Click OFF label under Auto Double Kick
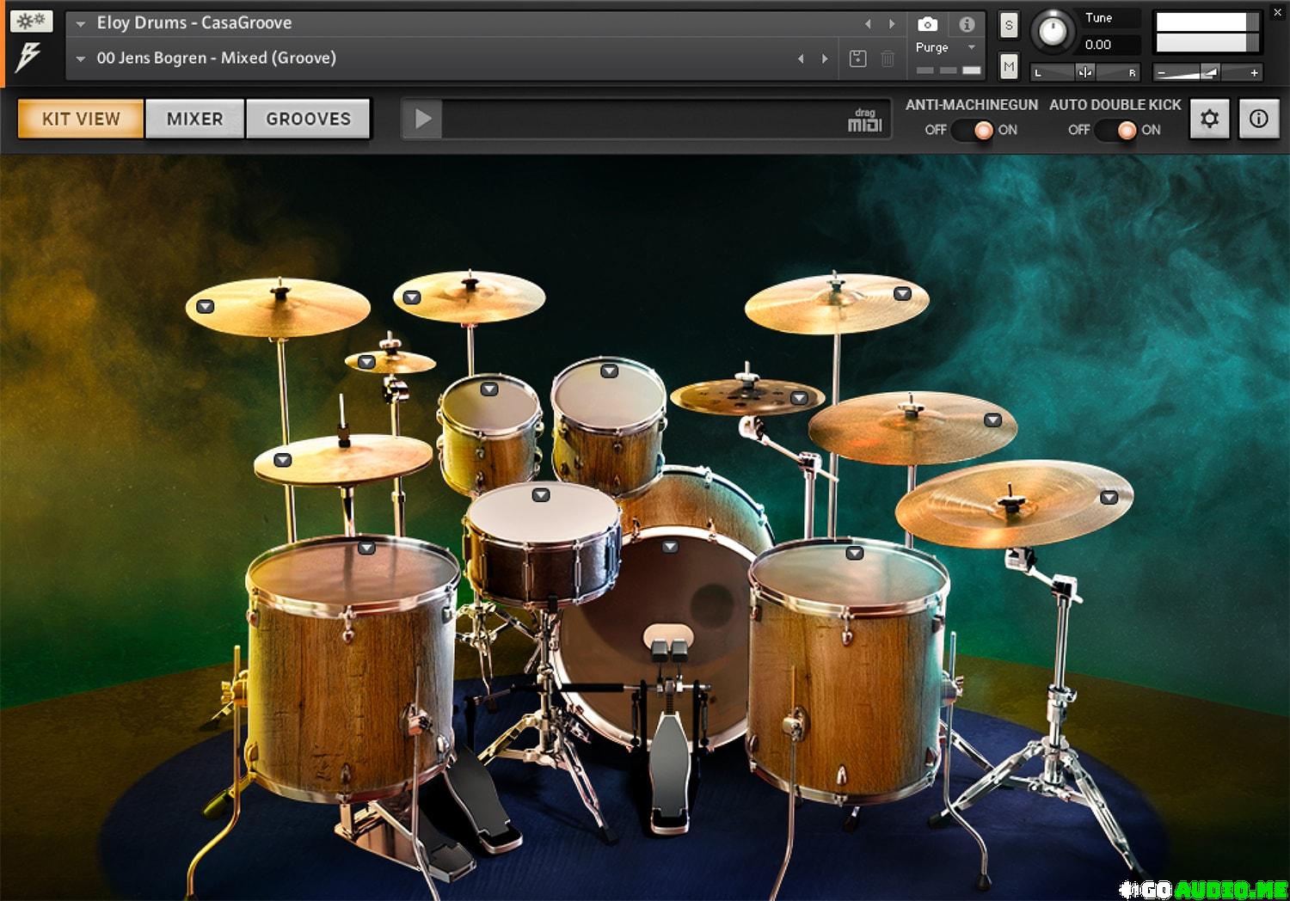1290x901 pixels. (1079, 130)
